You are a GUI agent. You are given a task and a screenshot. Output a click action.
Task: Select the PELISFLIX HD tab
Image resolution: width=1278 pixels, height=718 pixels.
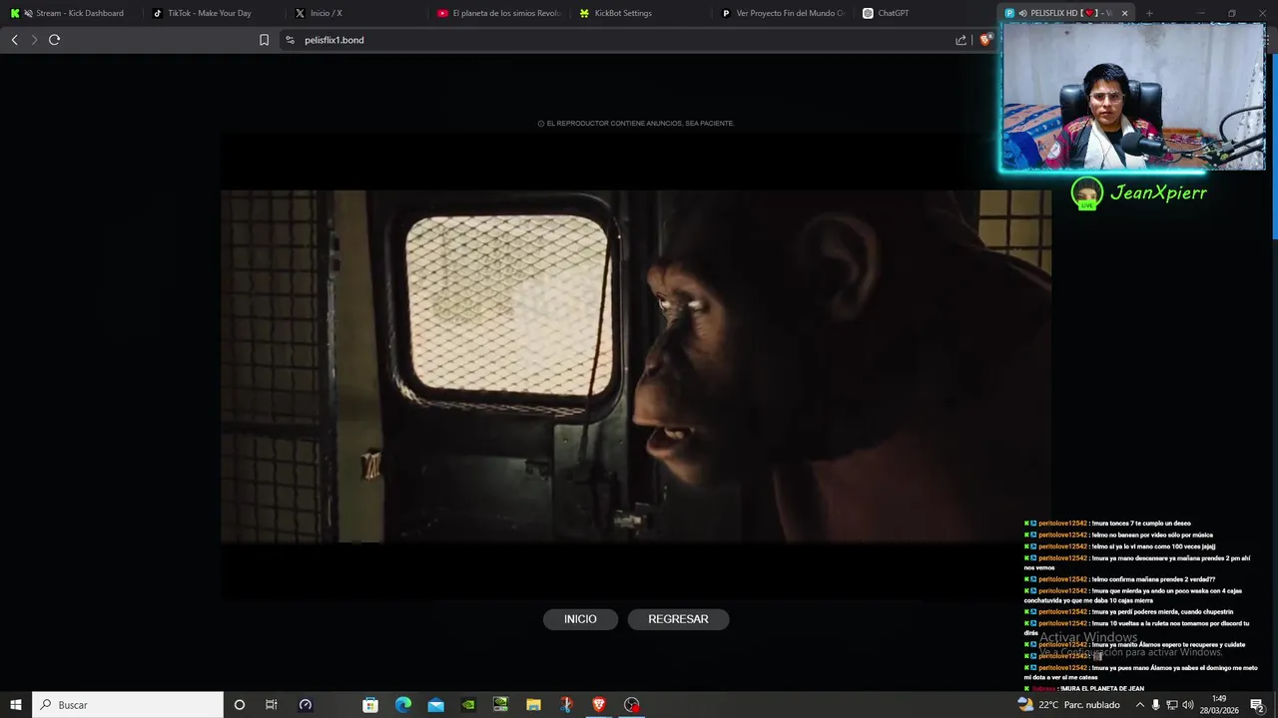pos(1066,13)
